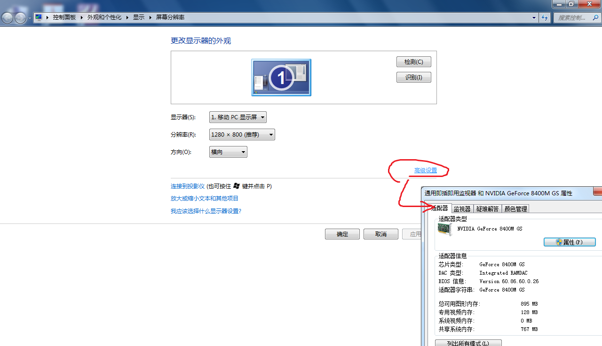
Task: Click the Control Panel icon in address bar
Action: (39, 17)
